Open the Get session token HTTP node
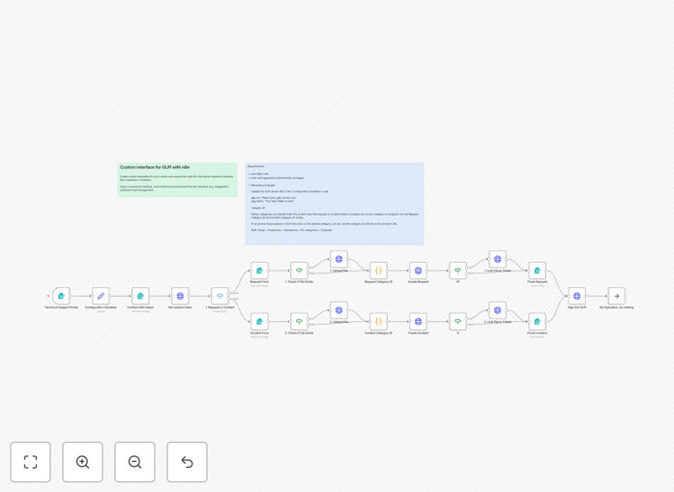Viewport: 674px width, 492px height. pos(180,296)
